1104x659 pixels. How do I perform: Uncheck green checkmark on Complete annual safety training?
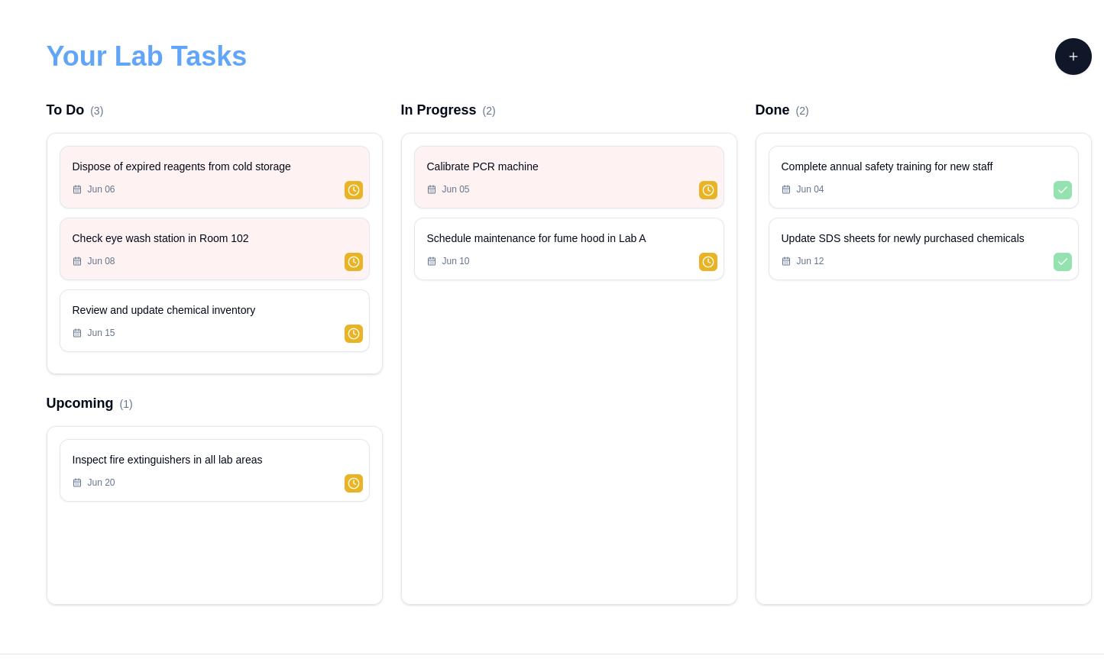[1062, 190]
